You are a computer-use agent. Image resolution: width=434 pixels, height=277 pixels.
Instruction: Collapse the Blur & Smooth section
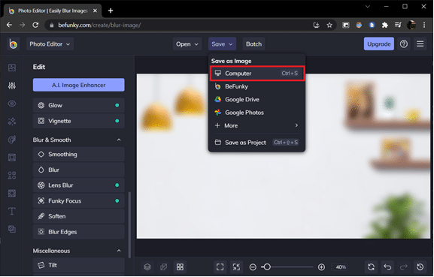(119, 140)
